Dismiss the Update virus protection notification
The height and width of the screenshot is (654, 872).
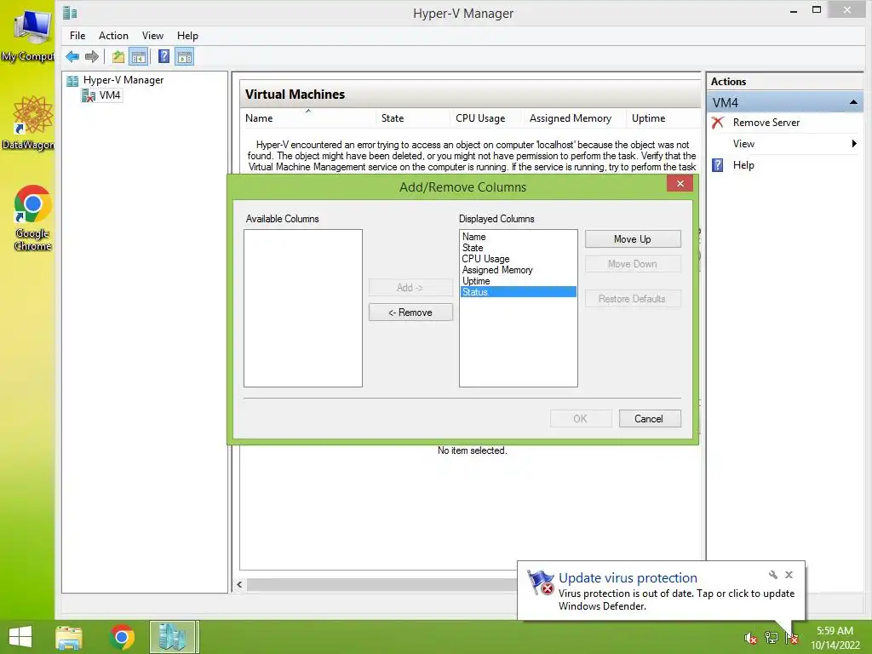[x=789, y=575]
